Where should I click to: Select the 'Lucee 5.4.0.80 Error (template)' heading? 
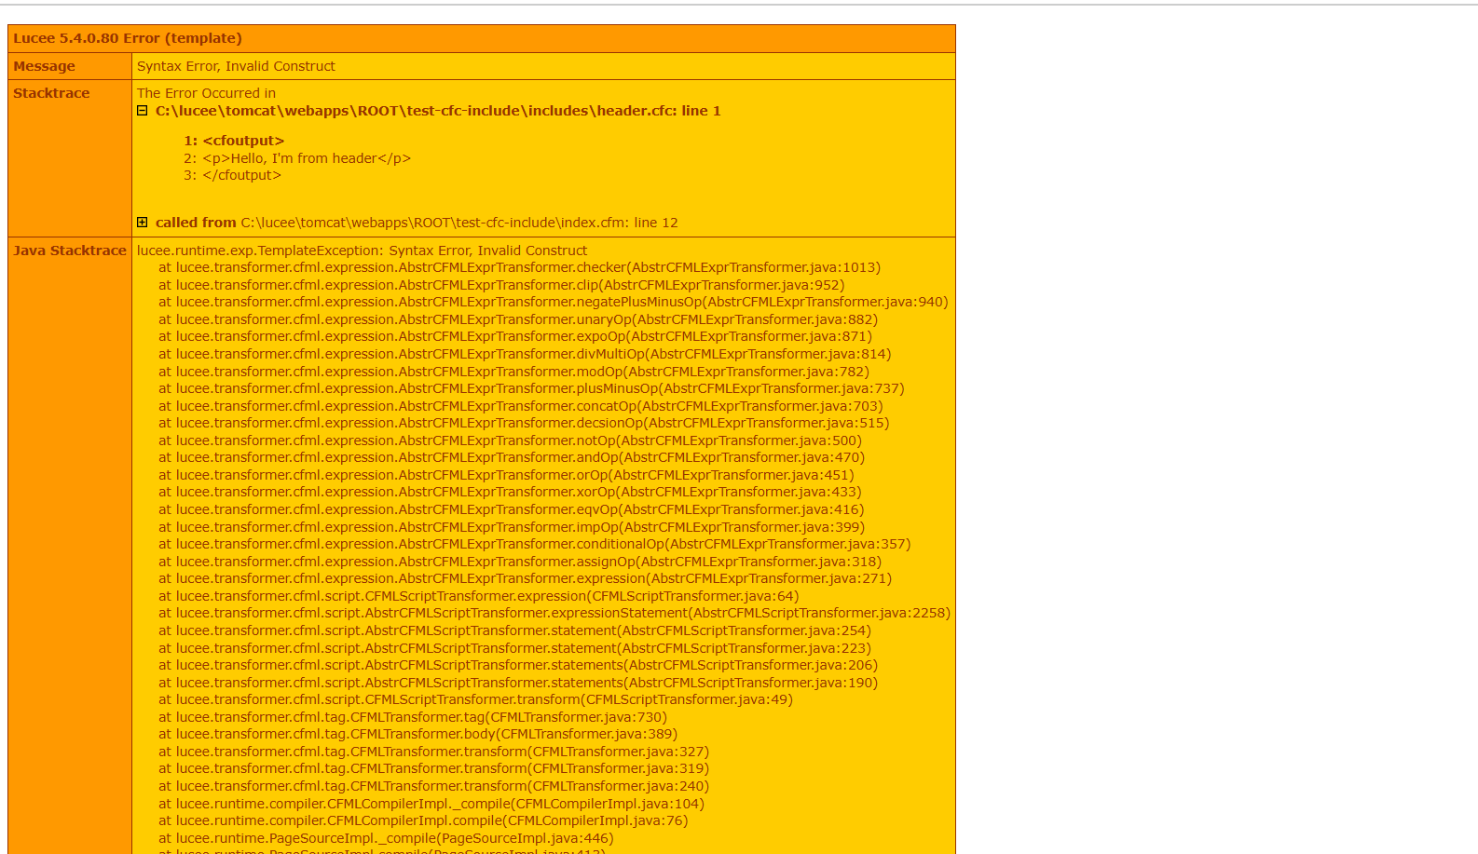pyautogui.click(x=128, y=38)
